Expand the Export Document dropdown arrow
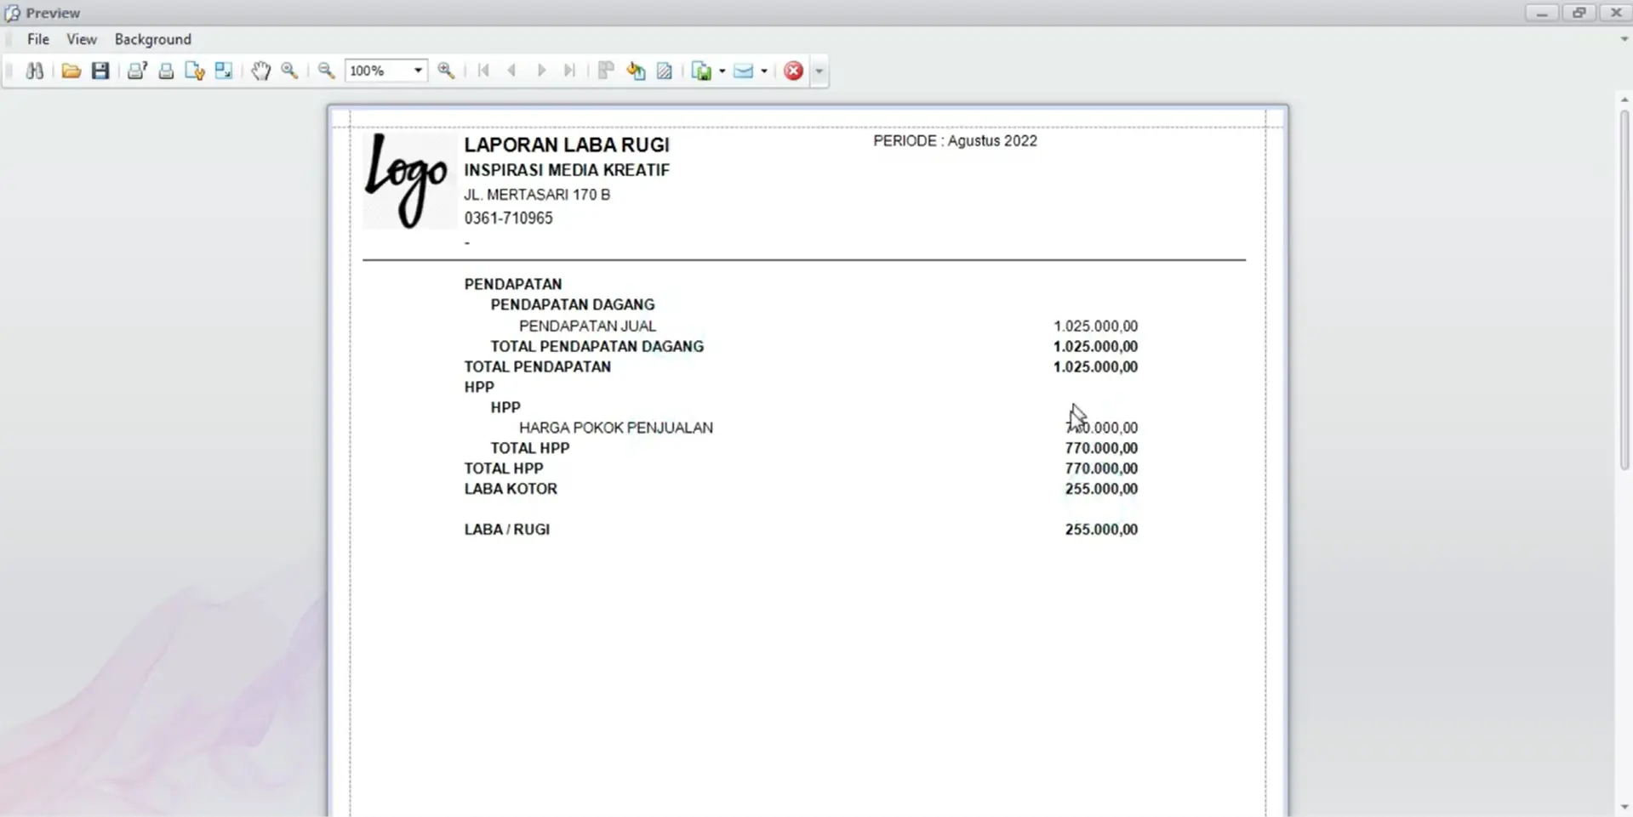Image resolution: width=1633 pixels, height=817 pixels. (x=722, y=71)
